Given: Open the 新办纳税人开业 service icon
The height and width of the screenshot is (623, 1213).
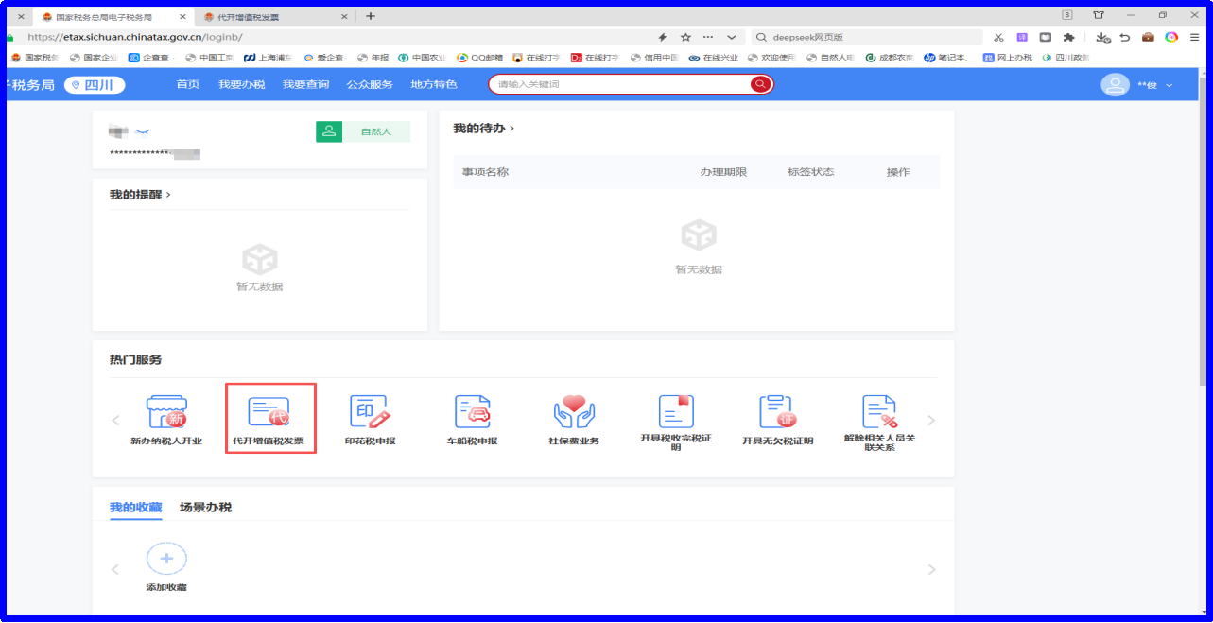Looking at the screenshot, I should tap(166, 413).
